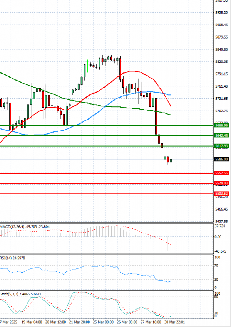This screenshot has height=327, width=231.
Task: Click the 5791.15 price scale value
Action: pyautogui.click(x=221, y=74)
